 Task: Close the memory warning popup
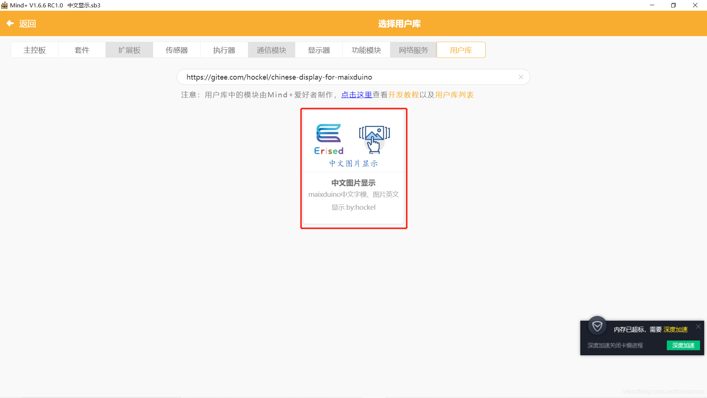point(698,327)
